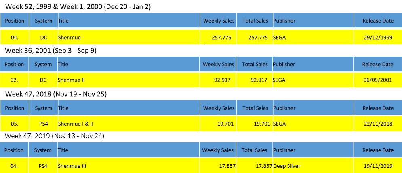Select the DC system cell beside Shenmue II

click(x=43, y=80)
